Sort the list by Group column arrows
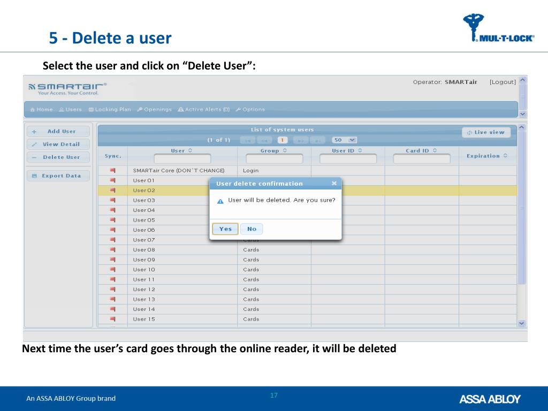Screen dimensions: 548x411 pyautogui.click(x=285, y=150)
